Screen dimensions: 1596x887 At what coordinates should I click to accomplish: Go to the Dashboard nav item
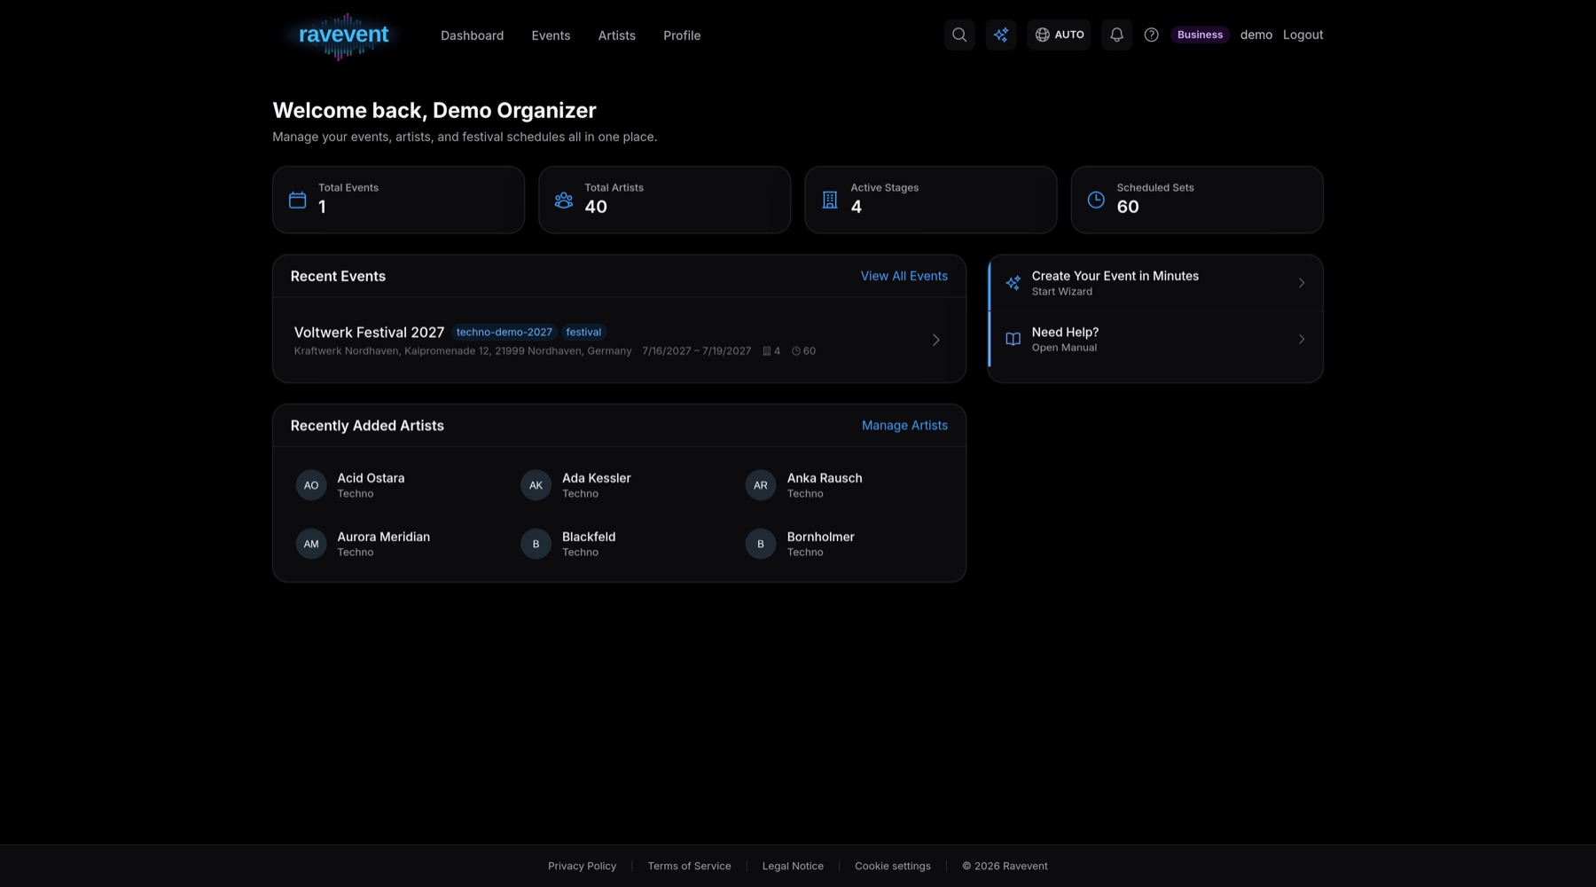click(x=472, y=35)
